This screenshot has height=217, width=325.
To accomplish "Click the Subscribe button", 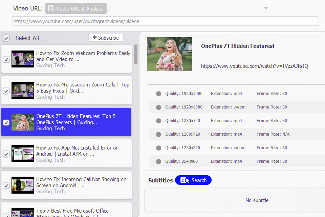I will click(x=106, y=38).
